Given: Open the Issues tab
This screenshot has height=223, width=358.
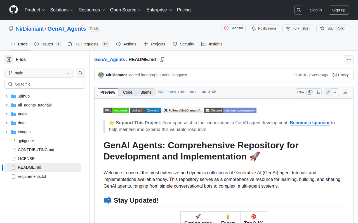Looking at the screenshot, I should coord(48,44).
